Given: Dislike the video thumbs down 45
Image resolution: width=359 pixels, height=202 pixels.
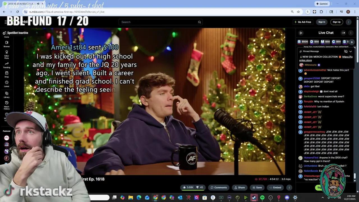Looking at the screenshot, I should click(x=200, y=187).
